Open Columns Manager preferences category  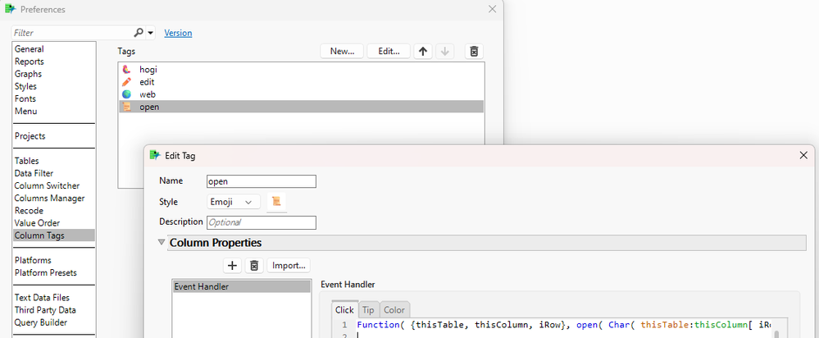[x=50, y=198]
